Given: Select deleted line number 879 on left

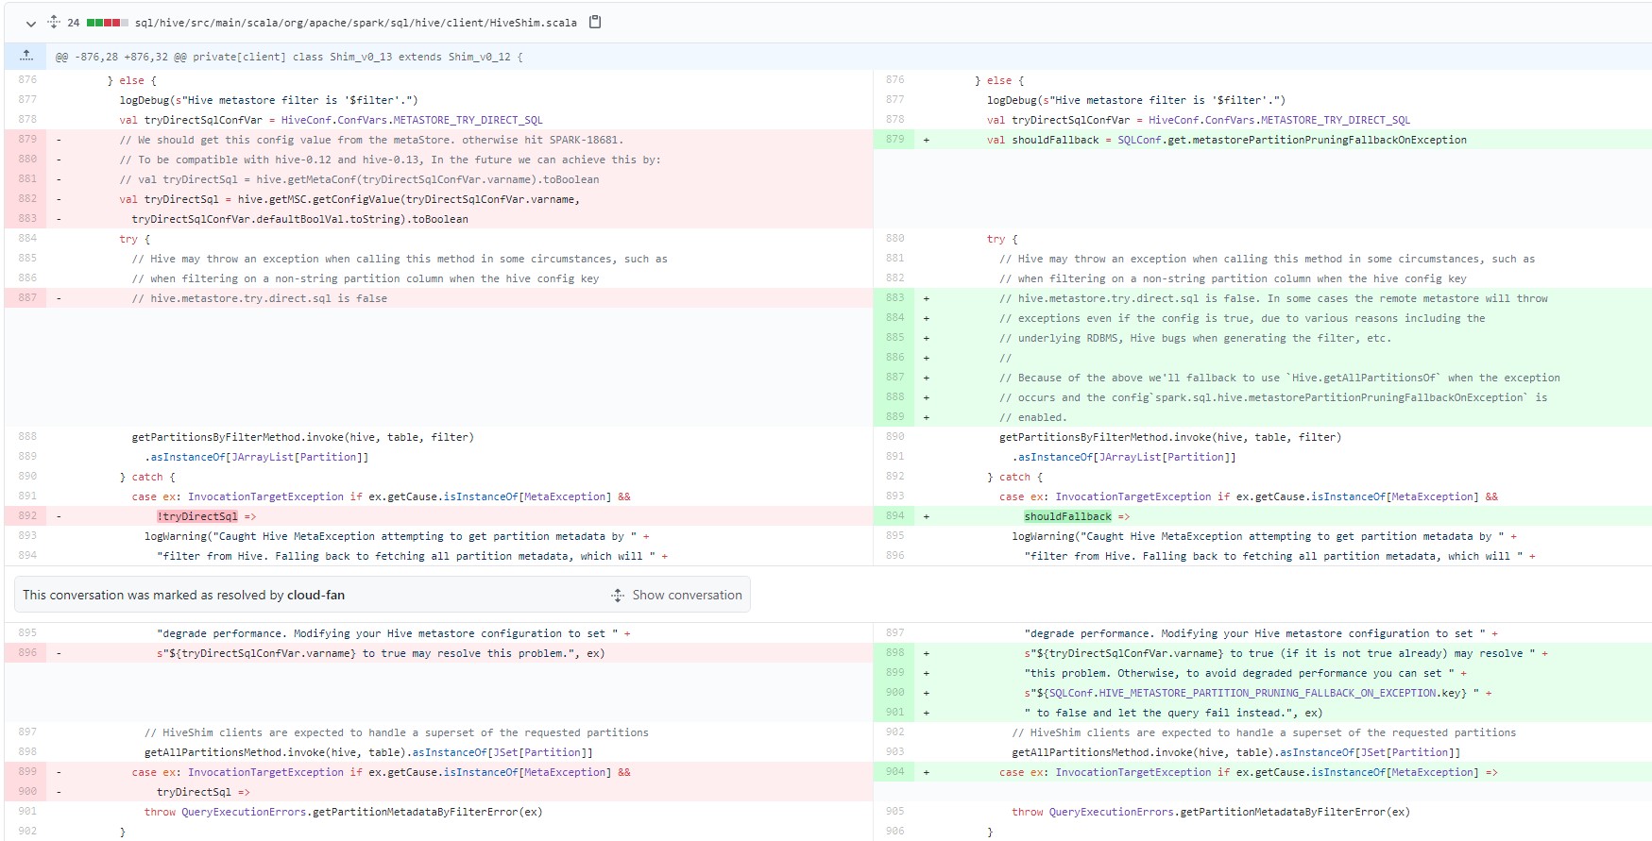Looking at the screenshot, I should coord(27,140).
